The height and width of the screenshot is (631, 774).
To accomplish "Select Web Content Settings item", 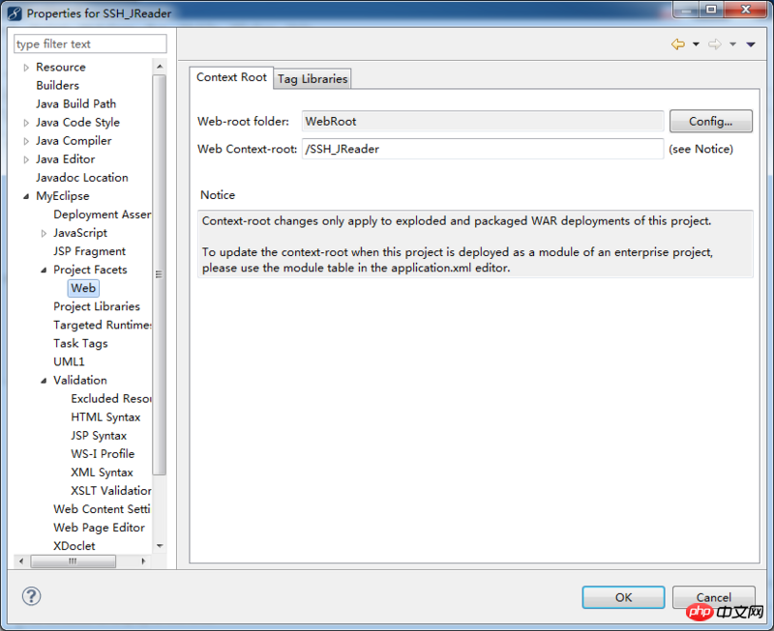I will coord(103,509).
